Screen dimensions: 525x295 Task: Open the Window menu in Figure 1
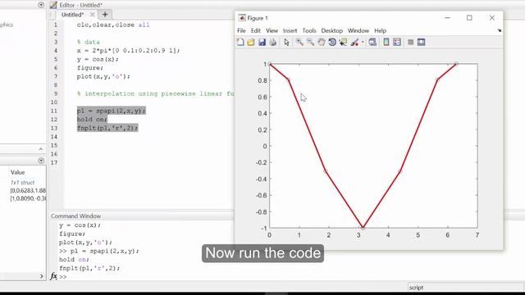pos(358,31)
